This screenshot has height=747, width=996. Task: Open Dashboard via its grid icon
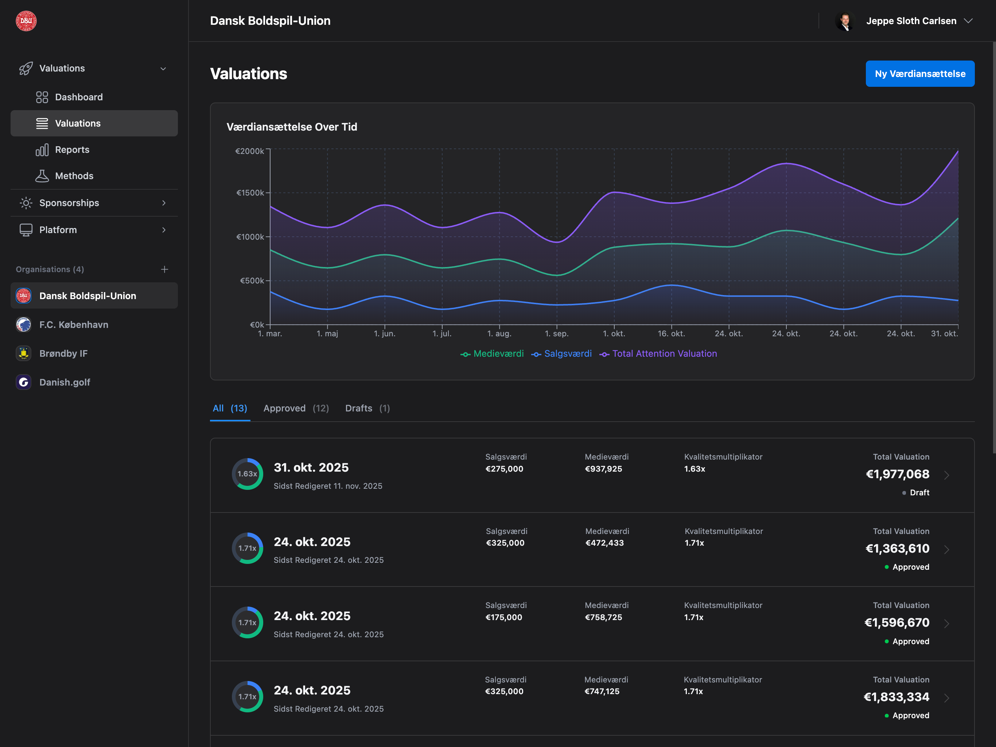click(x=42, y=97)
